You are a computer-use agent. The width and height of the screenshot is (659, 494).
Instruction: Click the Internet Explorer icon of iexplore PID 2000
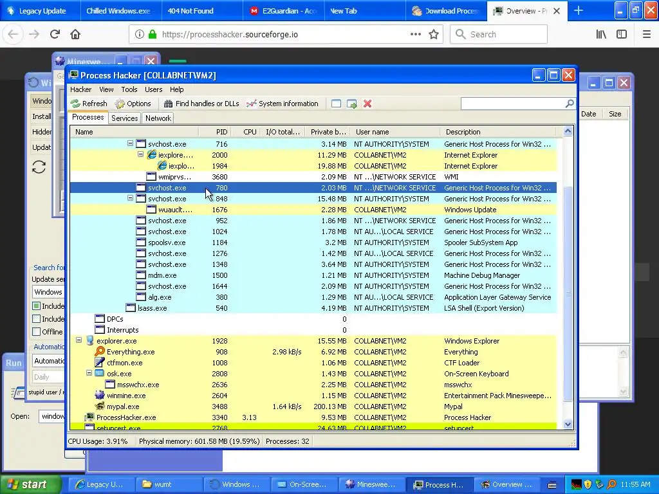(x=152, y=154)
